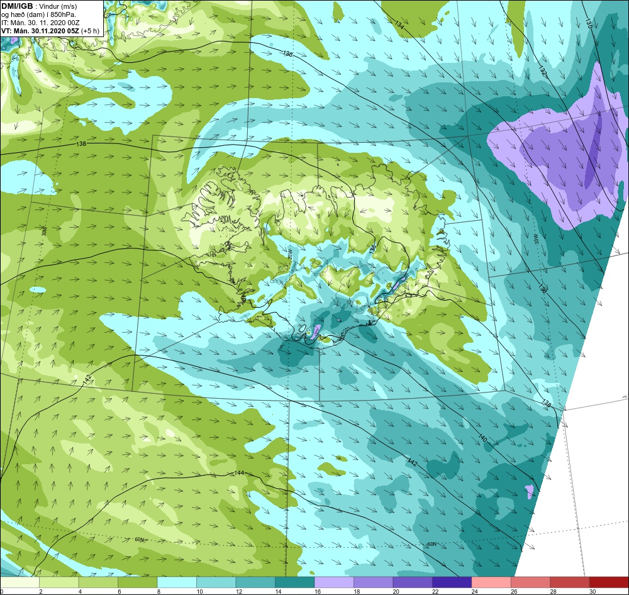Select the legend tick value 24
The width and height of the screenshot is (629, 595).
474,591
